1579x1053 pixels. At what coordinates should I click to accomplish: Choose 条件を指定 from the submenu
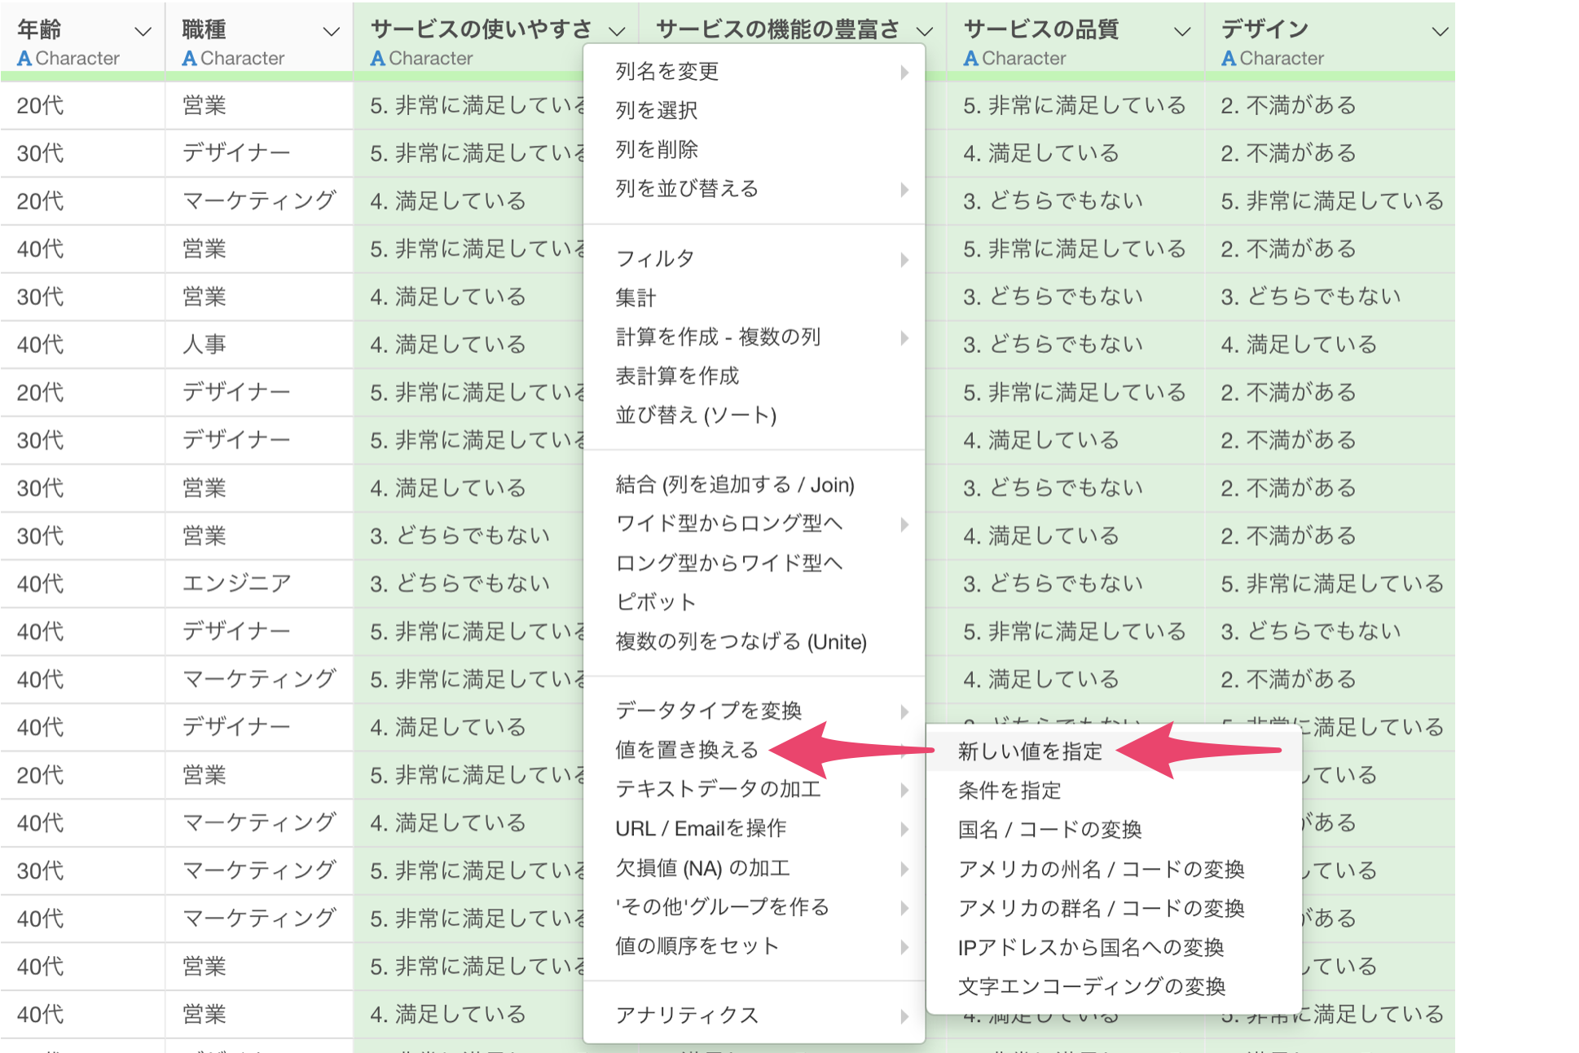pyautogui.click(x=1009, y=791)
